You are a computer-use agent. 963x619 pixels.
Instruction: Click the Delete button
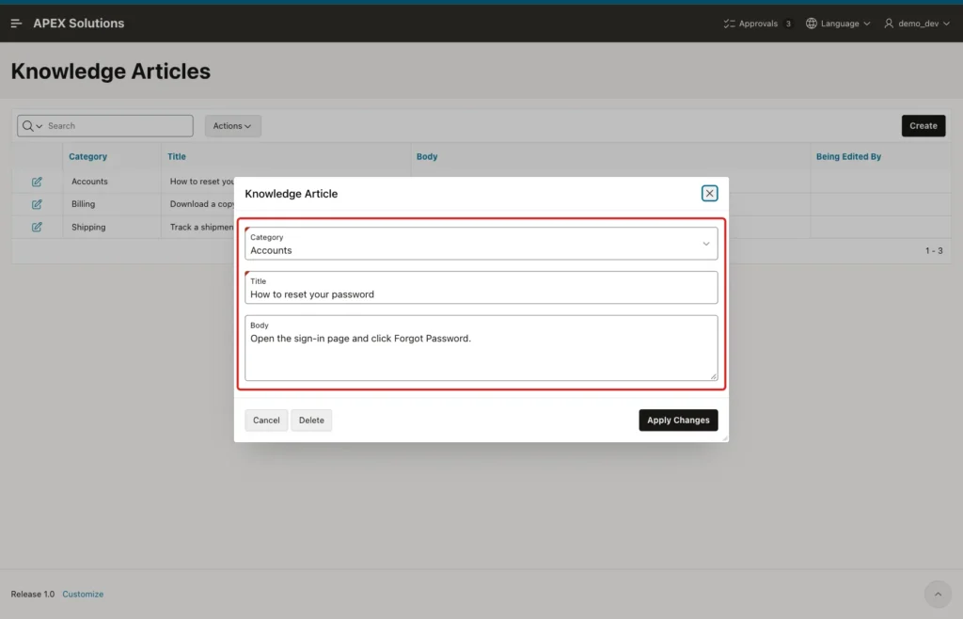(x=311, y=420)
